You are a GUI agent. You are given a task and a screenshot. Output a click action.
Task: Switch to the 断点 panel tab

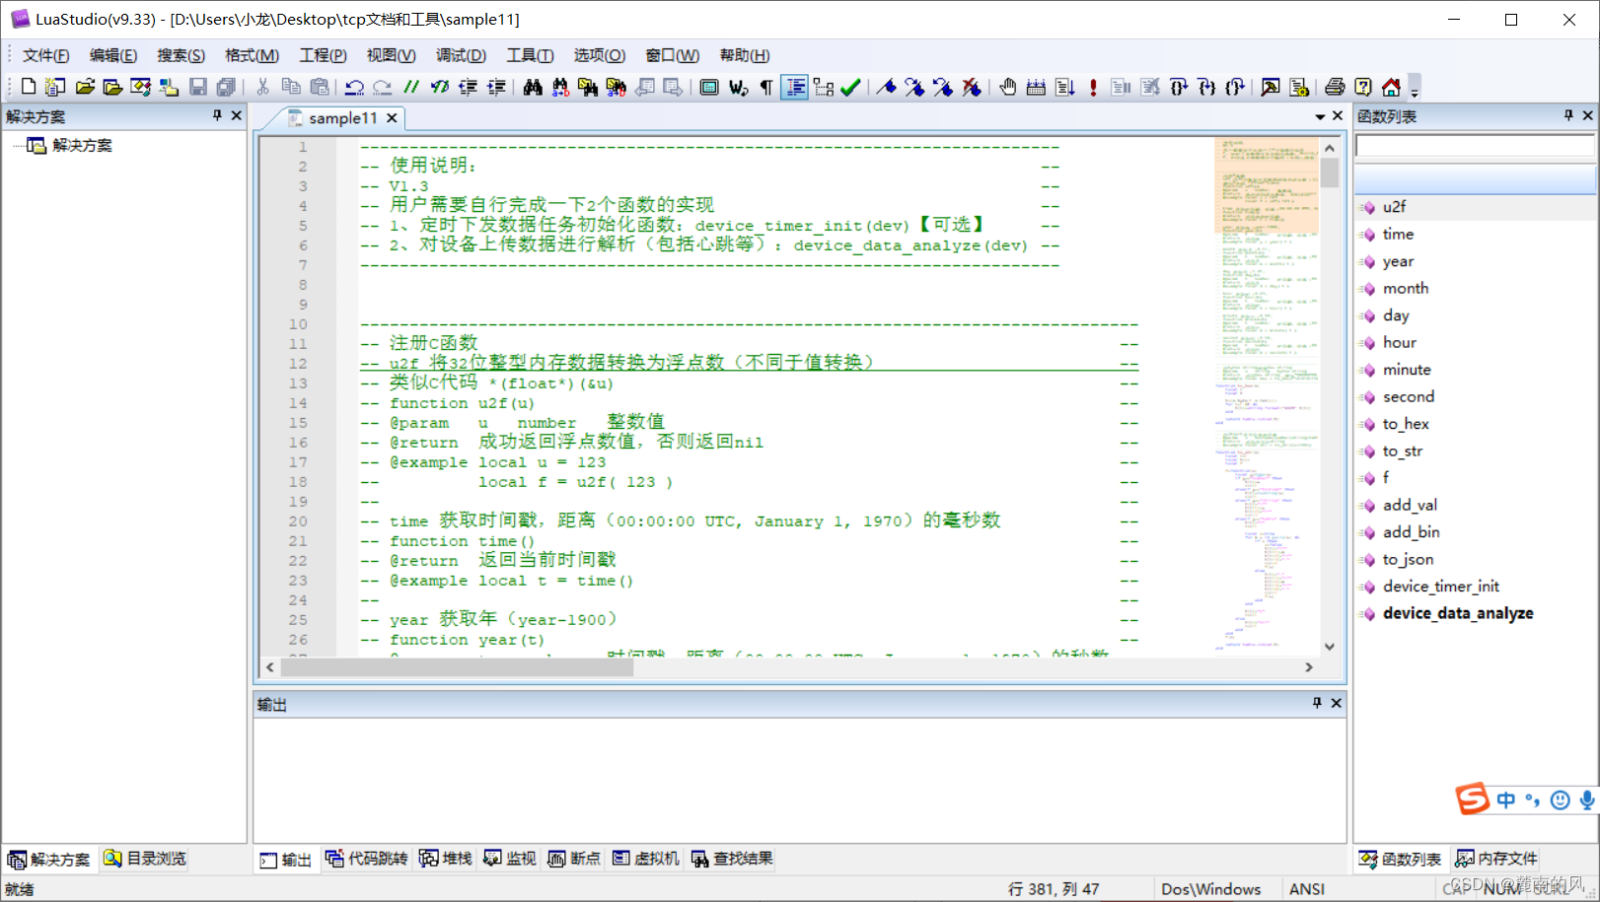pos(574,859)
